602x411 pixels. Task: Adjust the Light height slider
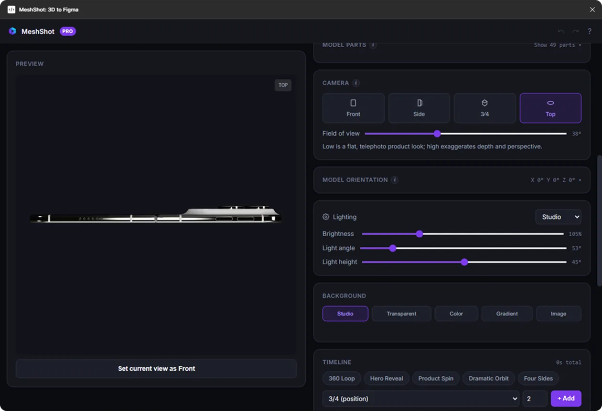pos(464,262)
